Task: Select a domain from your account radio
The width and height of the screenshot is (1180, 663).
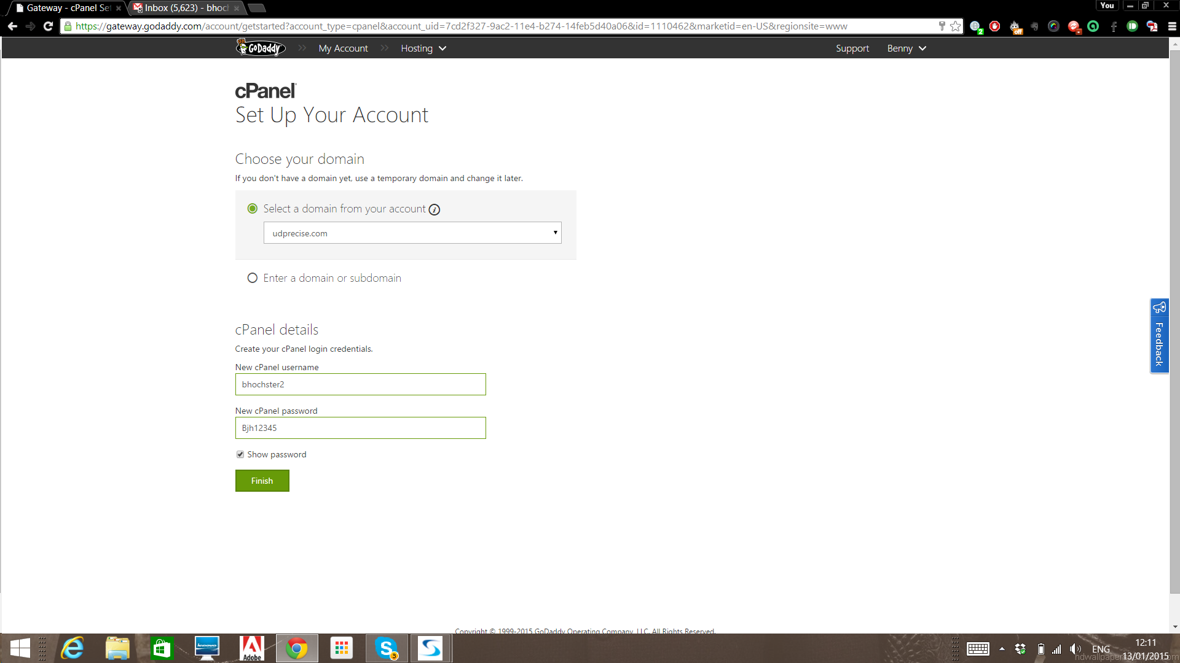Action: click(252, 209)
